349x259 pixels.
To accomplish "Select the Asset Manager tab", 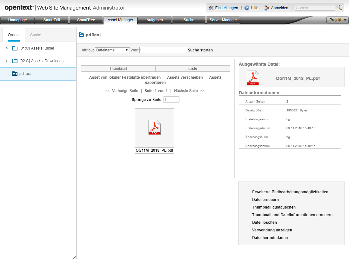I will point(120,20).
